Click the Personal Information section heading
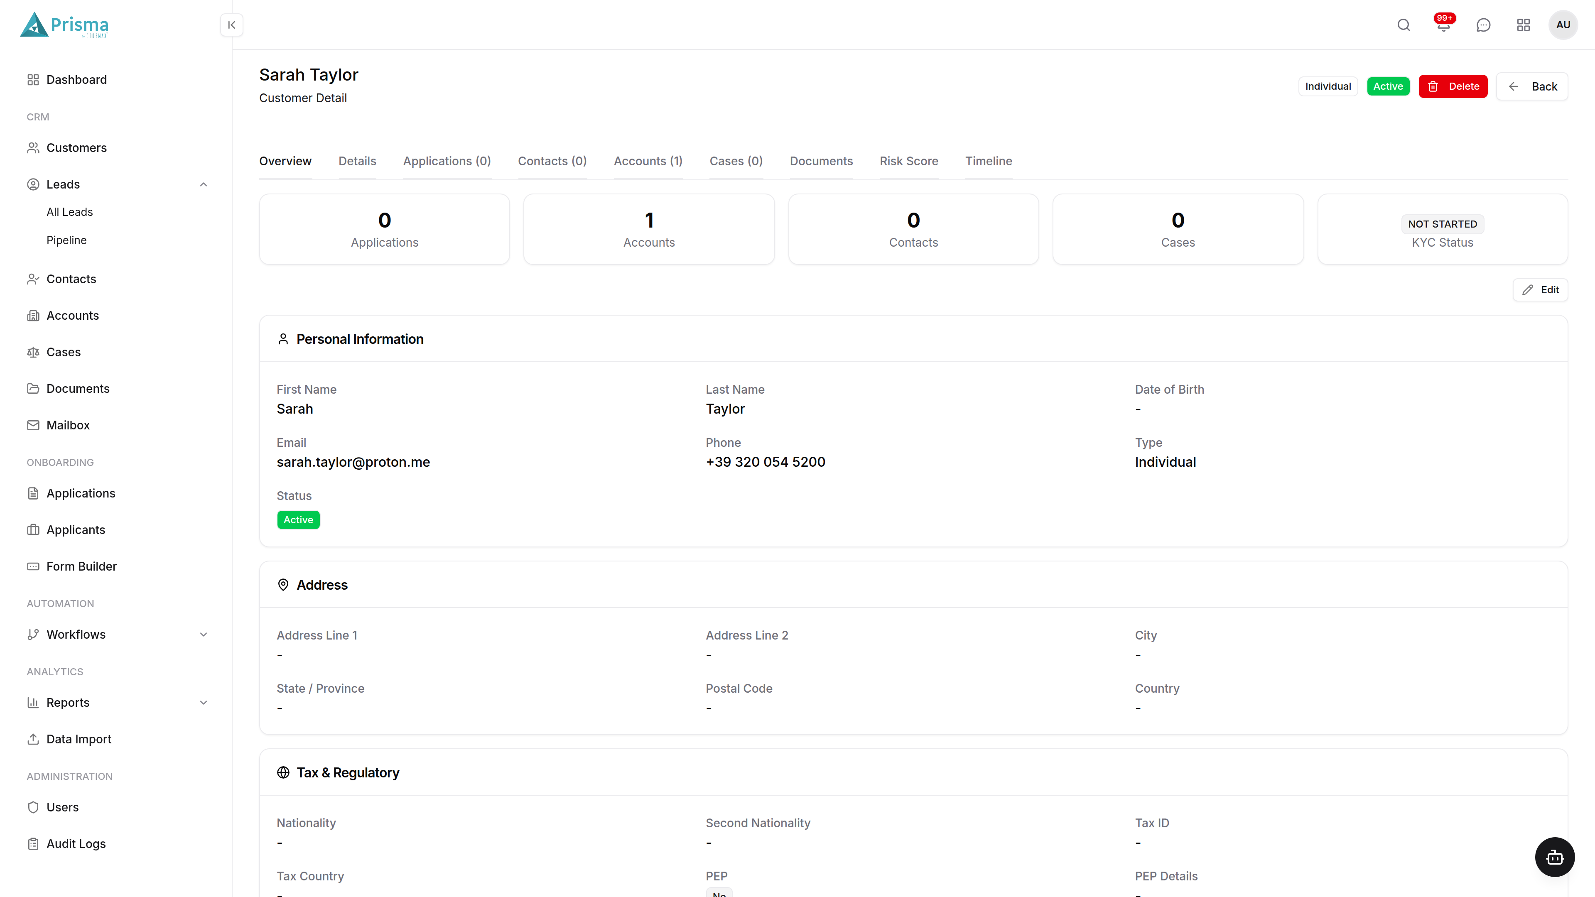The image size is (1595, 897). (x=360, y=339)
